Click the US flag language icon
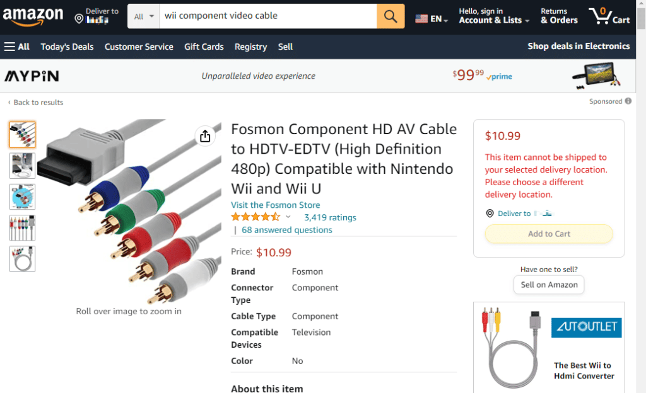This screenshot has width=646, height=393. tap(421, 18)
